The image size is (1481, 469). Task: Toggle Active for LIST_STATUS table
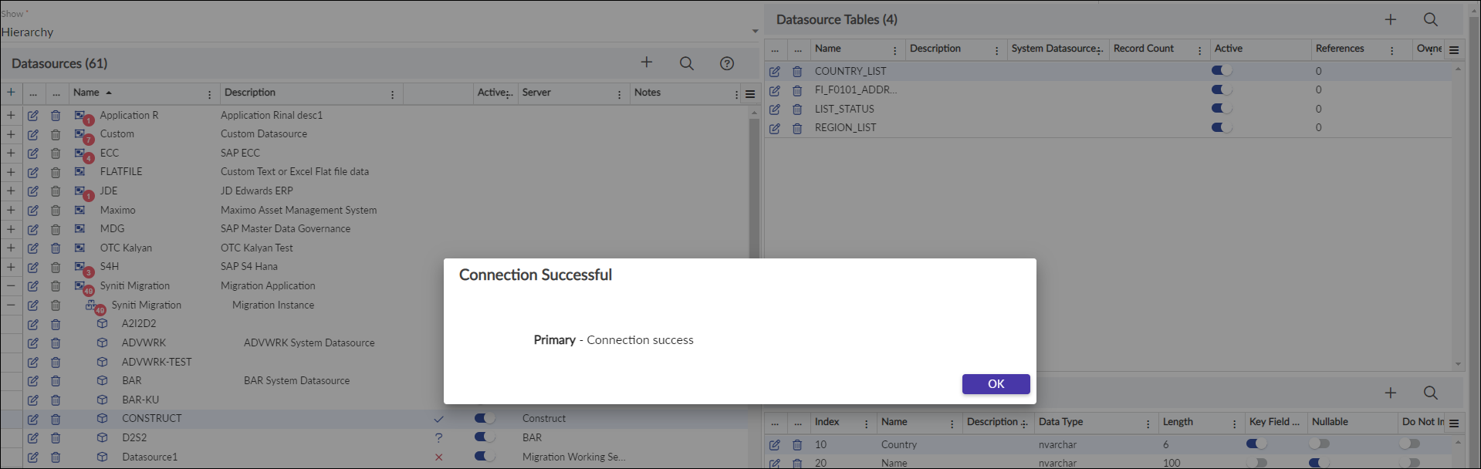click(x=1222, y=108)
